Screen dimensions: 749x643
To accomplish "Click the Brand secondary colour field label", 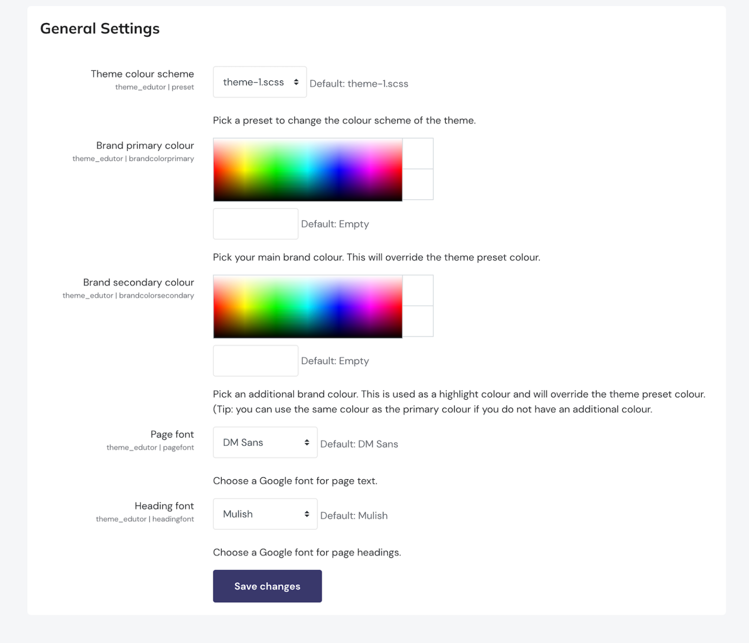I will click(x=138, y=282).
